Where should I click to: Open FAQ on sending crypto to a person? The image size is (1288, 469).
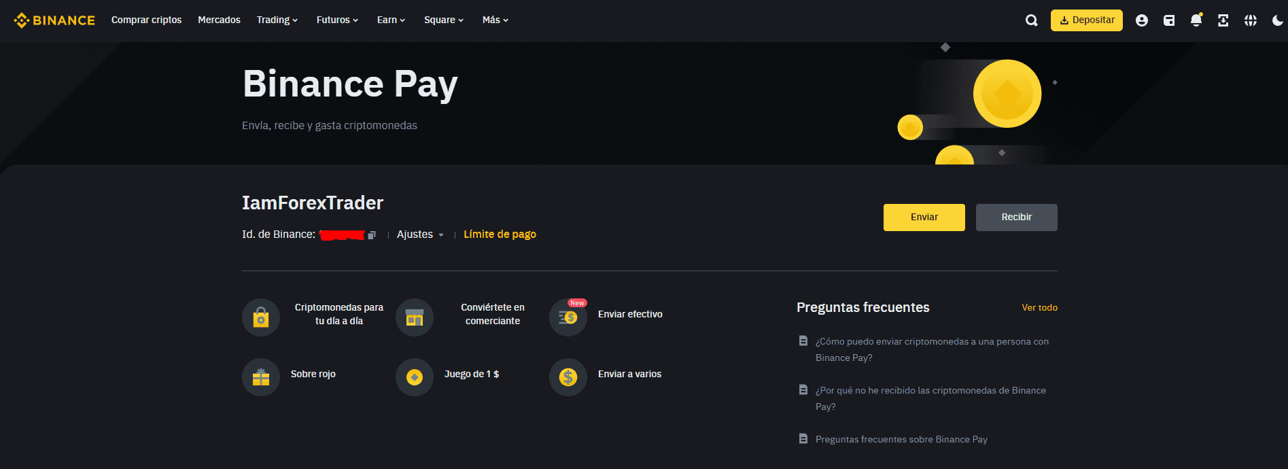click(x=932, y=349)
